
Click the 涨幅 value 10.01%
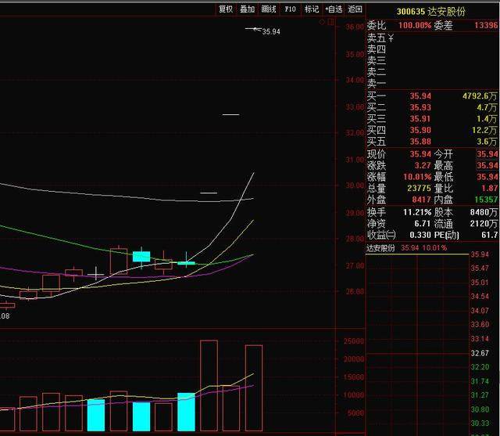[x=417, y=177]
